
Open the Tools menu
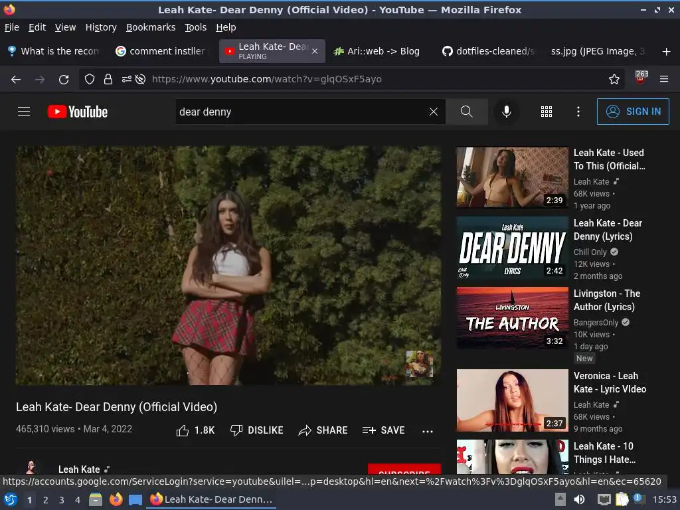coord(196,27)
